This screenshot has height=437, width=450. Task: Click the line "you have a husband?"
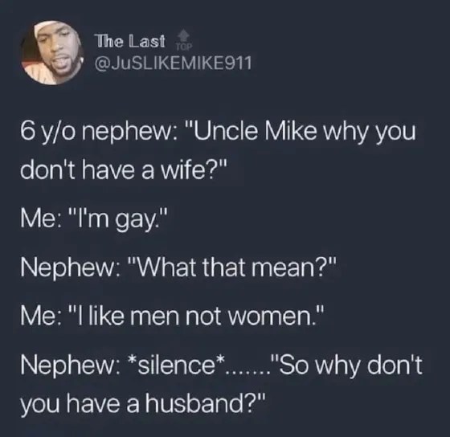point(143,403)
